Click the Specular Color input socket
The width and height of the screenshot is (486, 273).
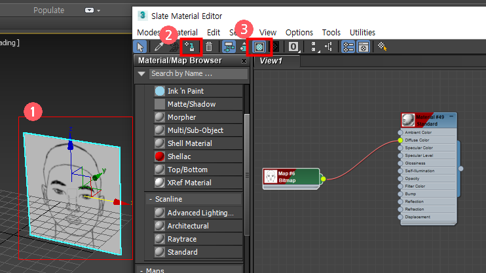point(400,148)
